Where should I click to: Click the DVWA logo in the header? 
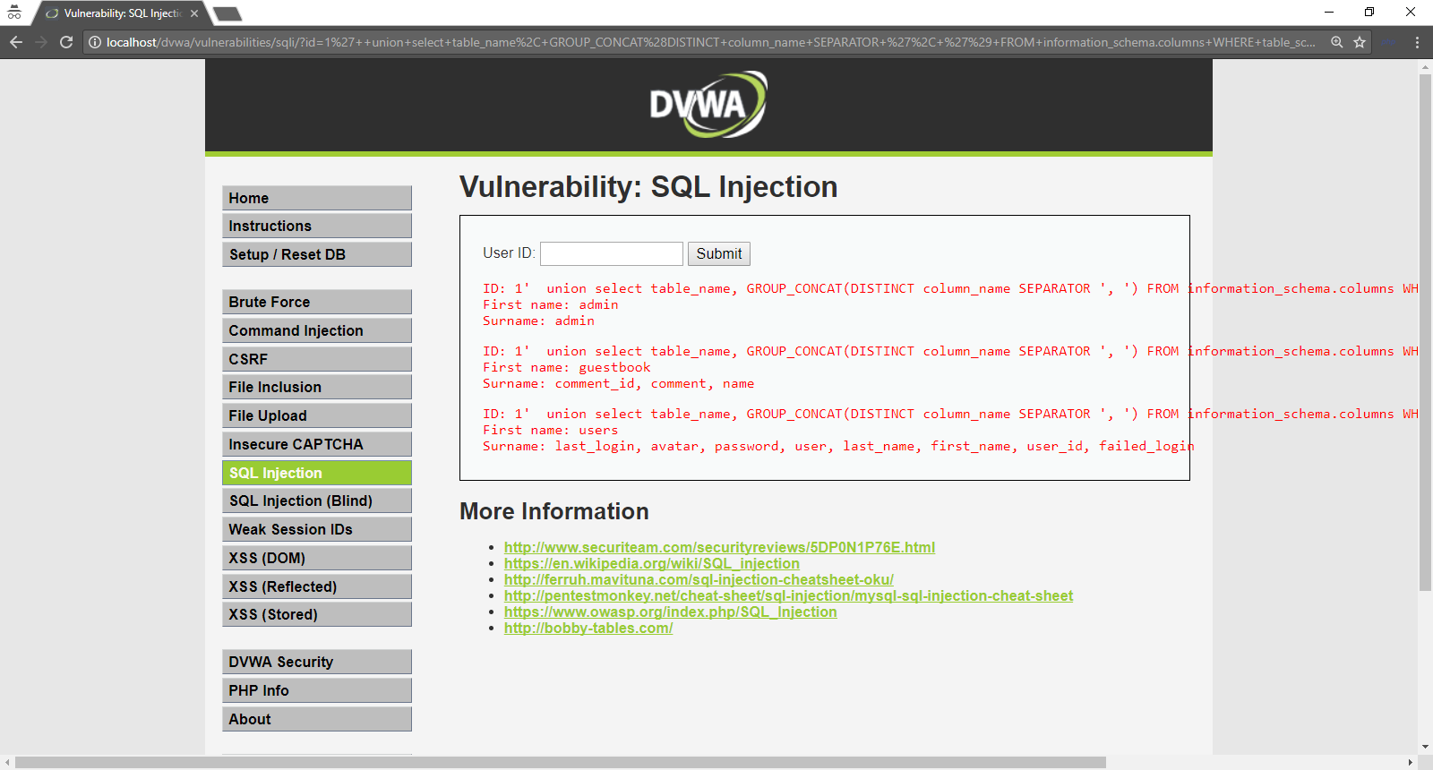point(708,104)
